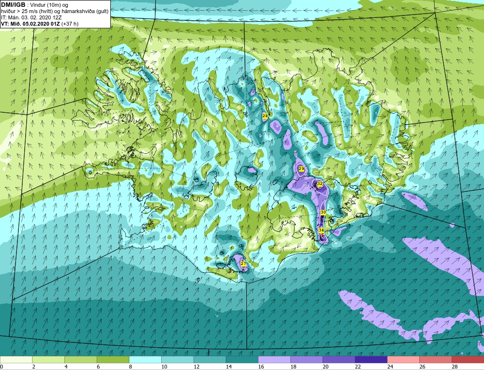The height and width of the screenshot is (370, 484).
Task: Select the 18–20 m/s medium purple swatch
Action: click(306, 359)
